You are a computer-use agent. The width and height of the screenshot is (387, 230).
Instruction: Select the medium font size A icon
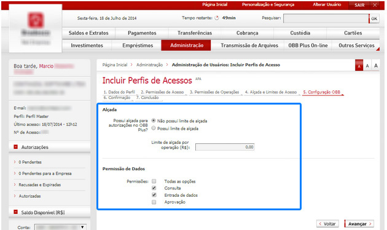tap(367, 66)
